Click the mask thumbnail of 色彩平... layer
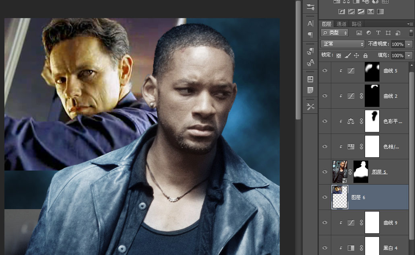415x255 pixels. coord(372,121)
